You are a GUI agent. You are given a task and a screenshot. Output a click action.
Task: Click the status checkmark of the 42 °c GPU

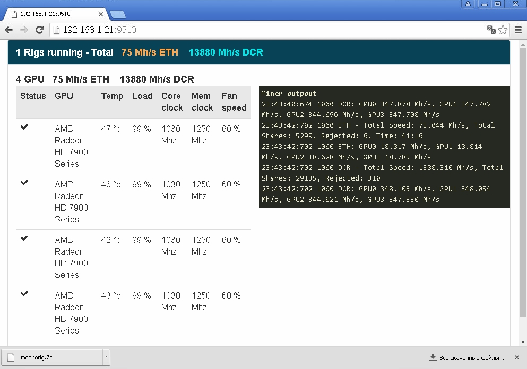point(24,238)
